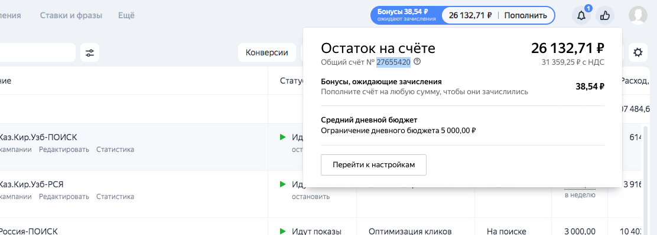Click the thumbs-up feedback icon

pos(604,16)
